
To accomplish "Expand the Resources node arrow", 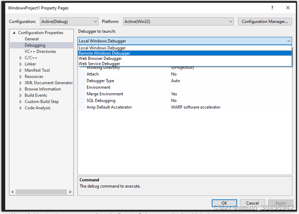I will click(x=21, y=77).
